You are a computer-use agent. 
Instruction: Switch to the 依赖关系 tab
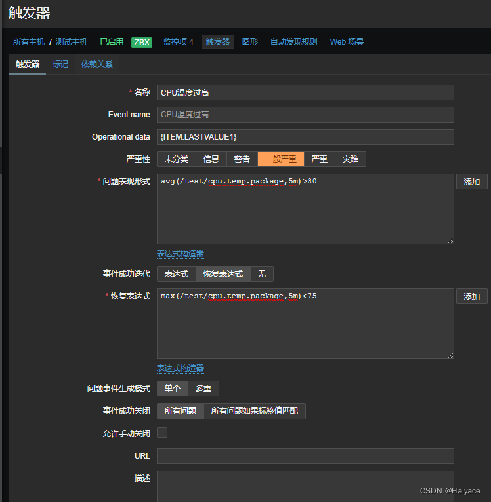point(97,64)
